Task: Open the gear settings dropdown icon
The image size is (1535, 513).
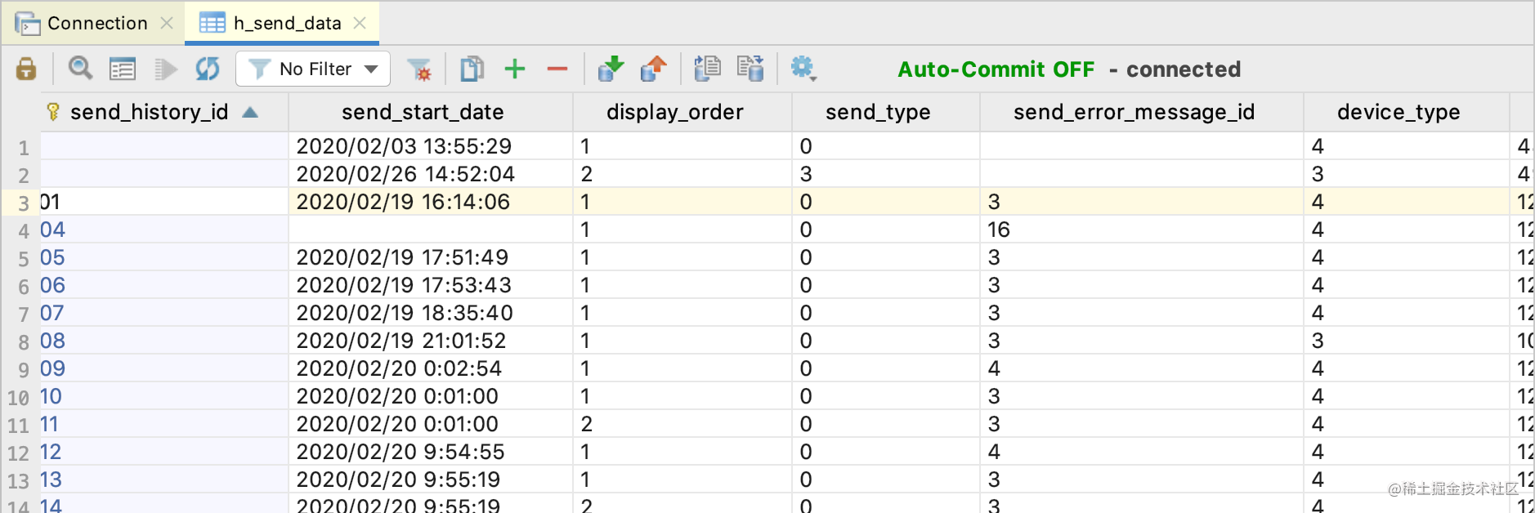Action: [x=803, y=69]
